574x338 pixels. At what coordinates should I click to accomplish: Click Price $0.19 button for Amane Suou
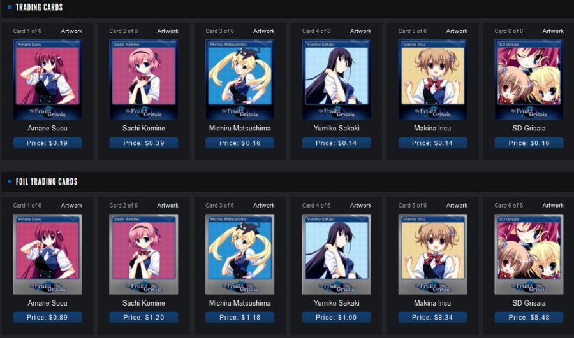48,143
